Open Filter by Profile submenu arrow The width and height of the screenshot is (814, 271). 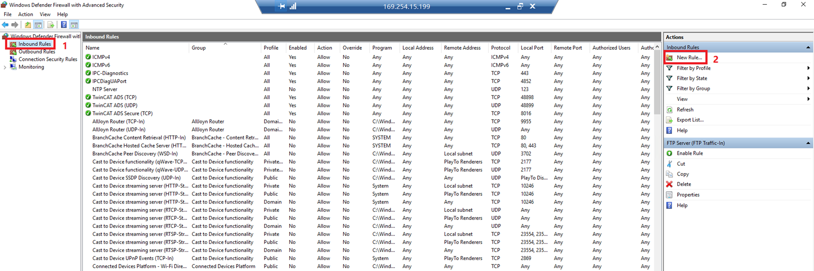(808, 68)
